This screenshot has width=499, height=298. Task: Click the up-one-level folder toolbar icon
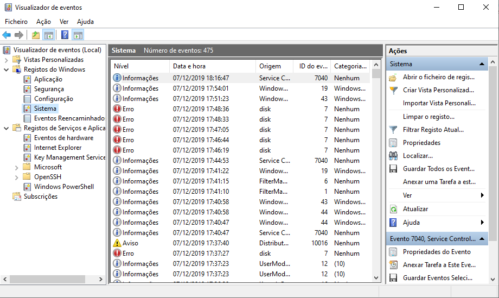click(x=36, y=35)
